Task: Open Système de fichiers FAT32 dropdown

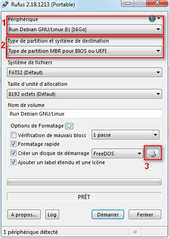Action: coord(84,72)
